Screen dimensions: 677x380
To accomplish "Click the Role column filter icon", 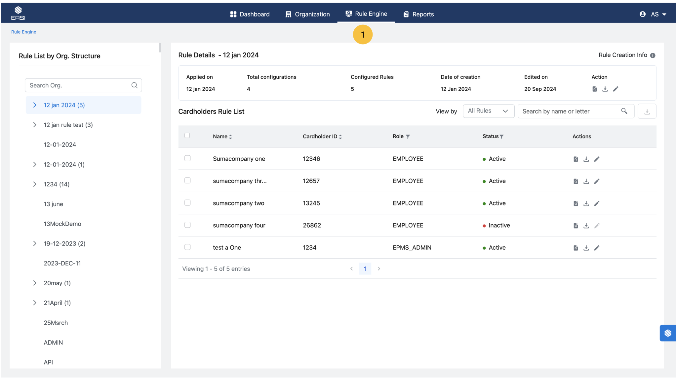I will 408,137.
